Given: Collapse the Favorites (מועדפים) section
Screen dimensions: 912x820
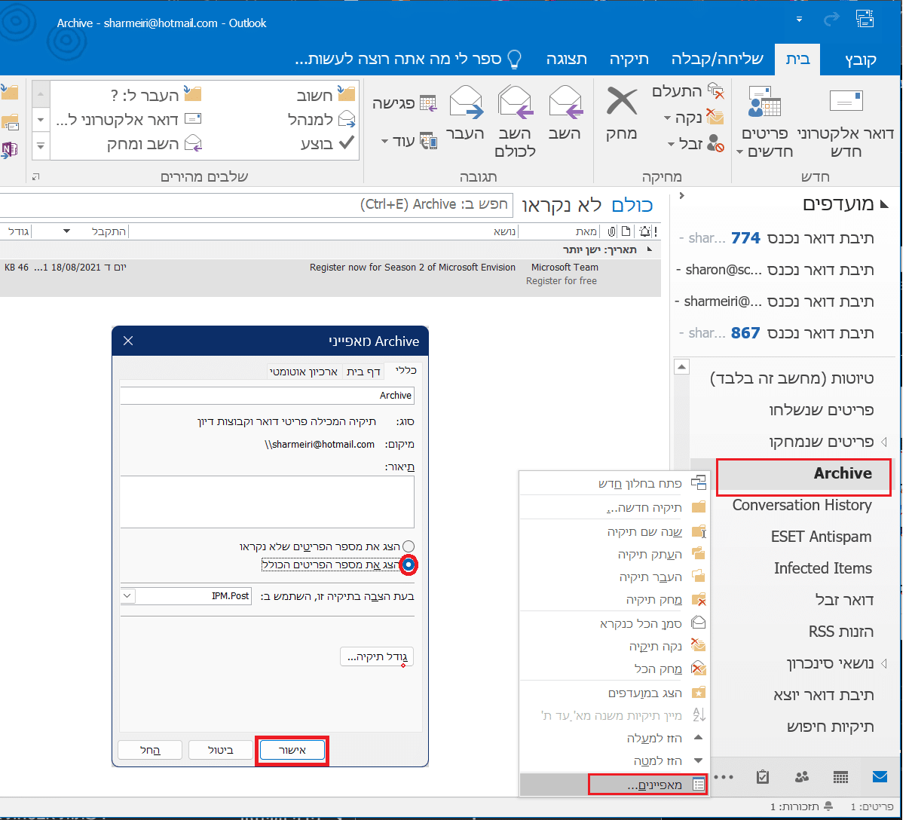Looking at the screenshot, I should (884, 204).
